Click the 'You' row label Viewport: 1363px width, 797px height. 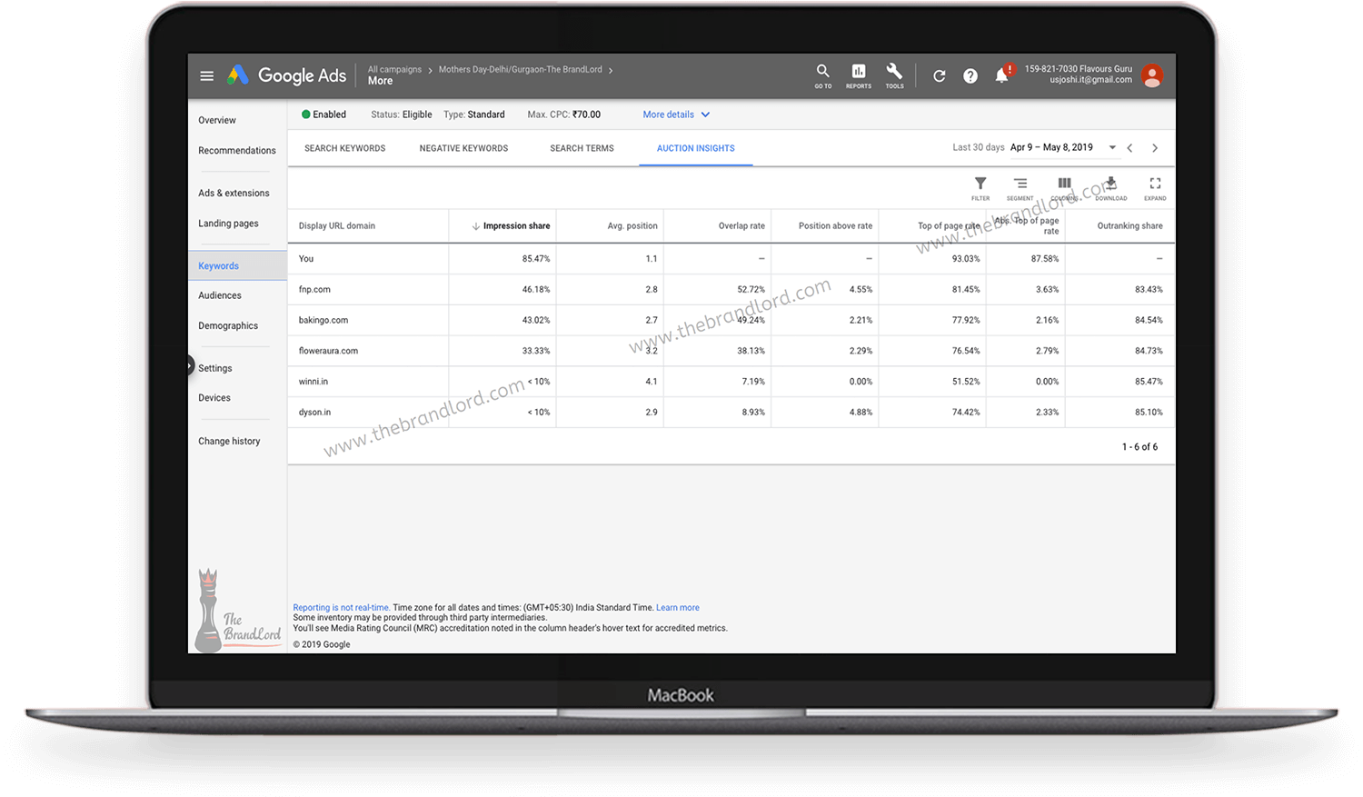[306, 259]
